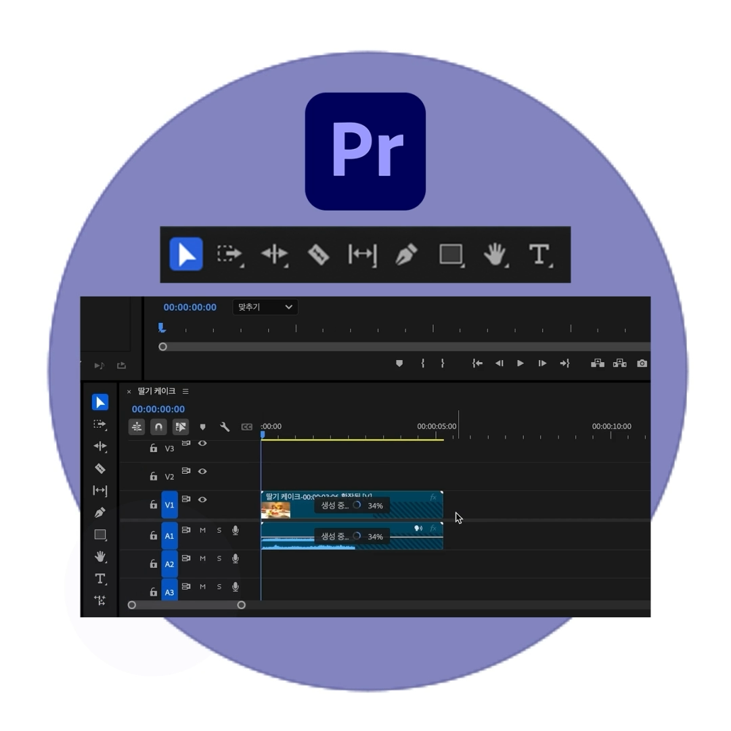The width and height of the screenshot is (731, 731).
Task: Select the Pen tool in the large horizontal toolbar
Action: coord(406,254)
